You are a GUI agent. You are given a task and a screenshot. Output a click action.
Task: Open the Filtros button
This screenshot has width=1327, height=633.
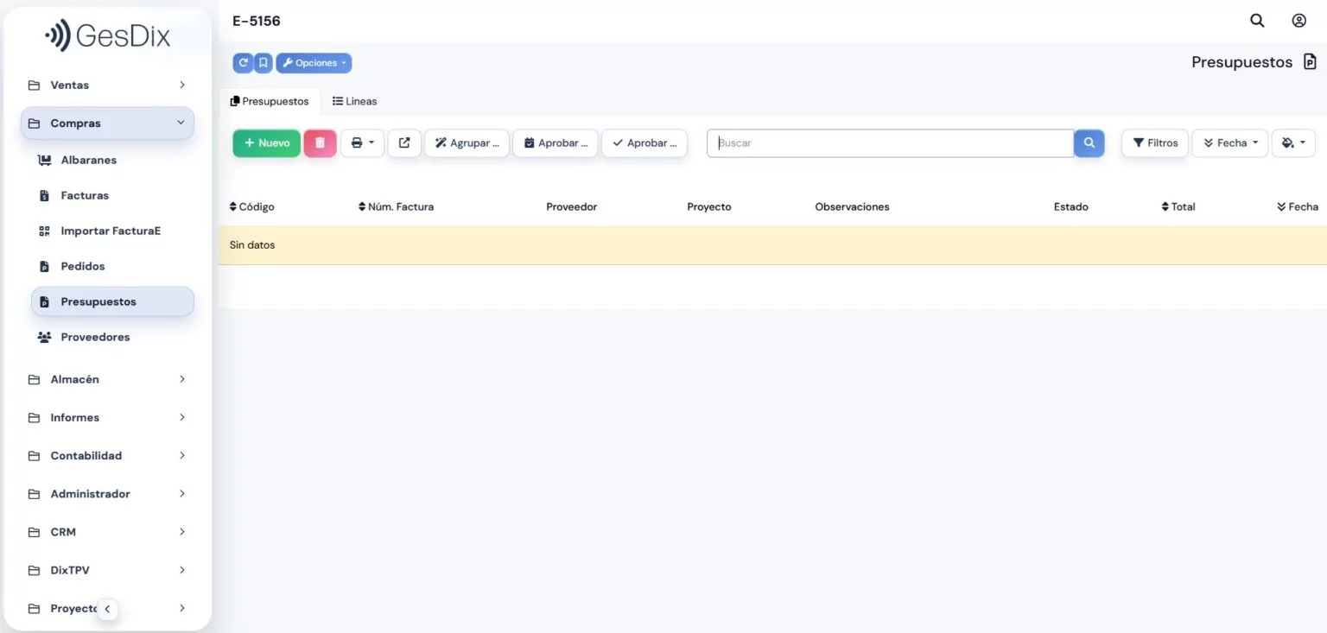click(1155, 143)
